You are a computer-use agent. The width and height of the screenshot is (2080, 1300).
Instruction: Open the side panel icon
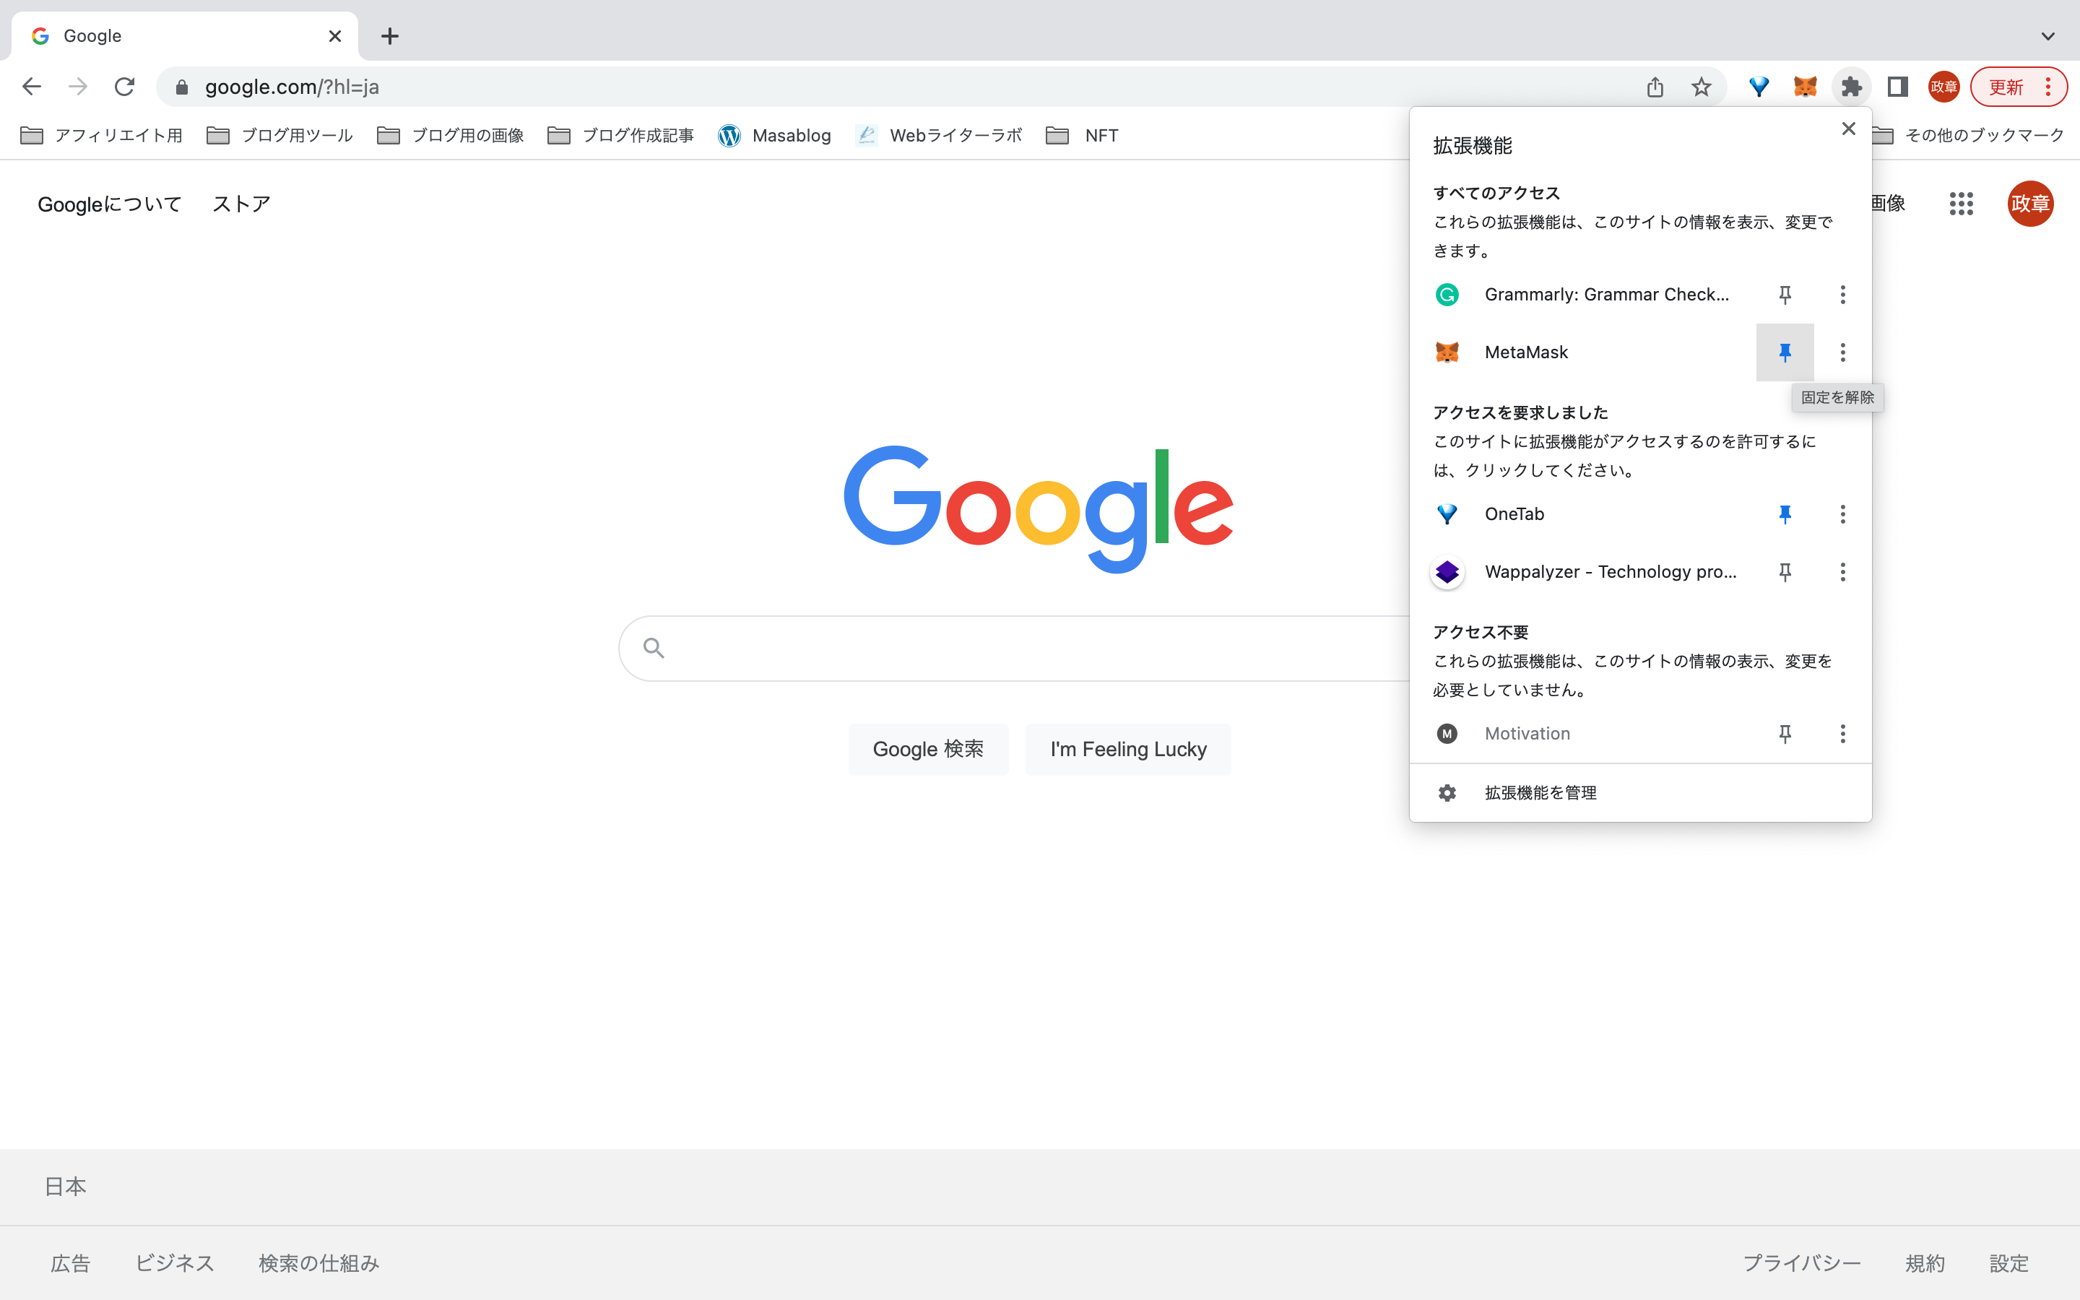[1898, 87]
